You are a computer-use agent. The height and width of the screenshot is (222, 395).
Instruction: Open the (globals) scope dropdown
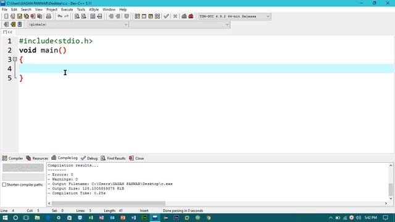[x=78, y=25]
